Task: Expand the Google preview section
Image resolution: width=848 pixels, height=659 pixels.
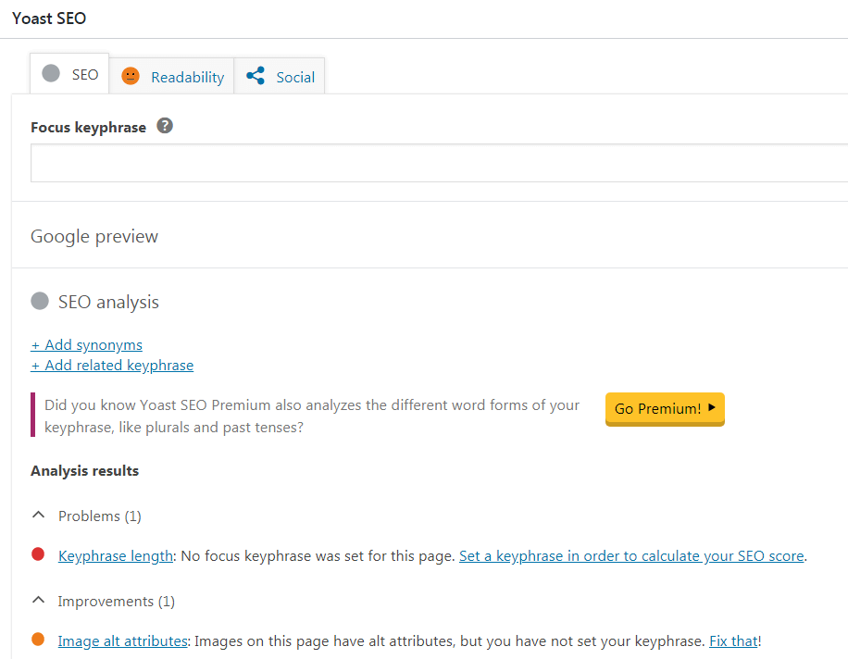Action: (94, 236)
